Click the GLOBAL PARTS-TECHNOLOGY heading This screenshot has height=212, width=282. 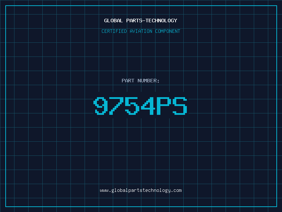click(141, 20)
